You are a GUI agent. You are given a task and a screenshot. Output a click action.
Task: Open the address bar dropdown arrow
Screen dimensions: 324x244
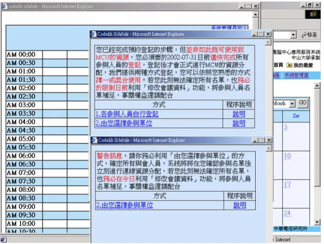[293, 35]
